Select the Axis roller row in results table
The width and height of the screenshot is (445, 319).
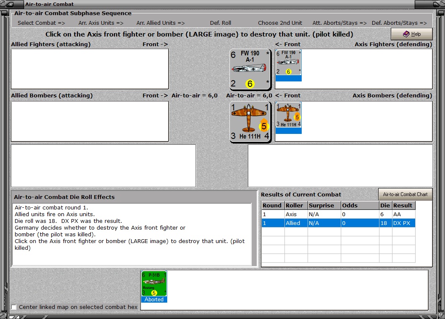point(338,214)
